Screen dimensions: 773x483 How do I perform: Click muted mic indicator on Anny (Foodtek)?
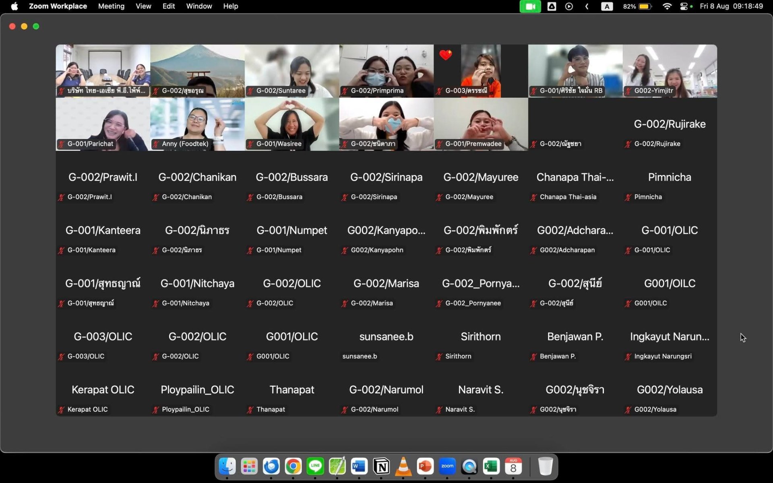coord(156,144)
